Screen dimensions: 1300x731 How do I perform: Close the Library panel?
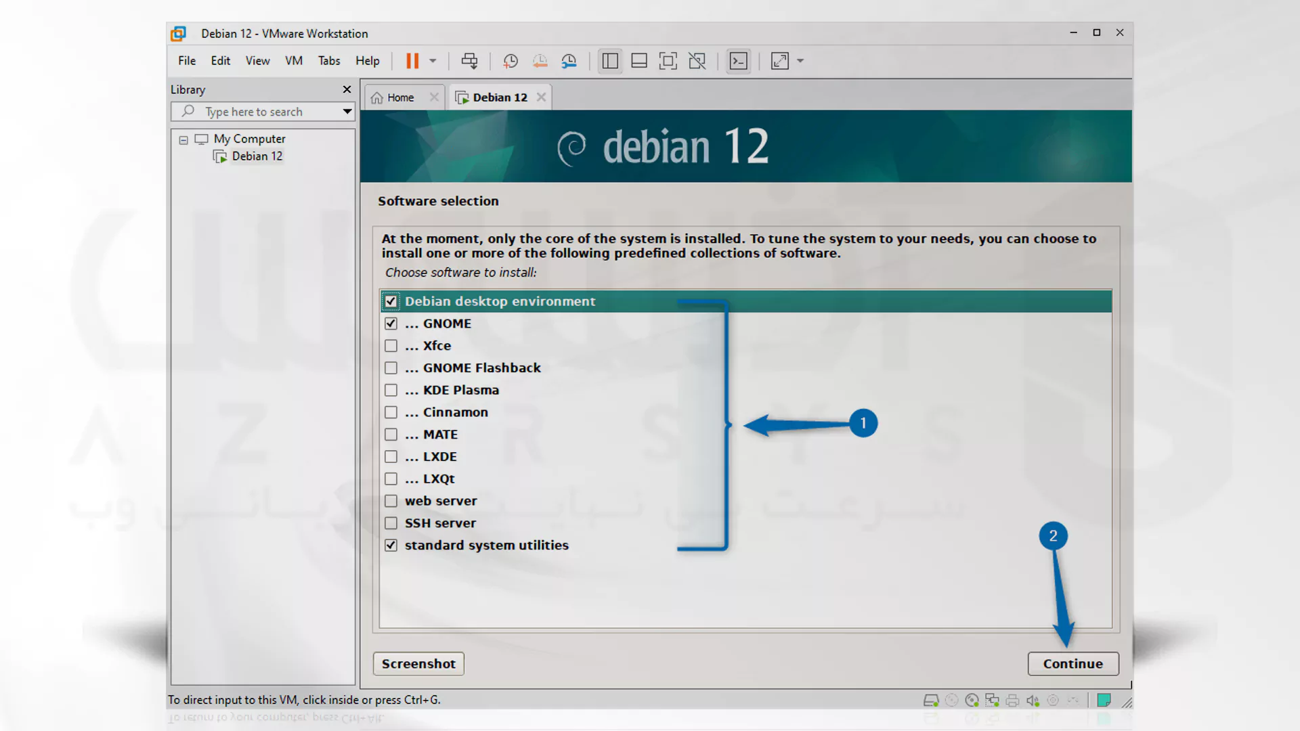(347, 89)
